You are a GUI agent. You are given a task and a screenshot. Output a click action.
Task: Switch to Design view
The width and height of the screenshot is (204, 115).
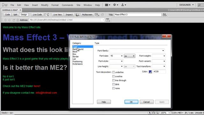[x=24, y=15]
